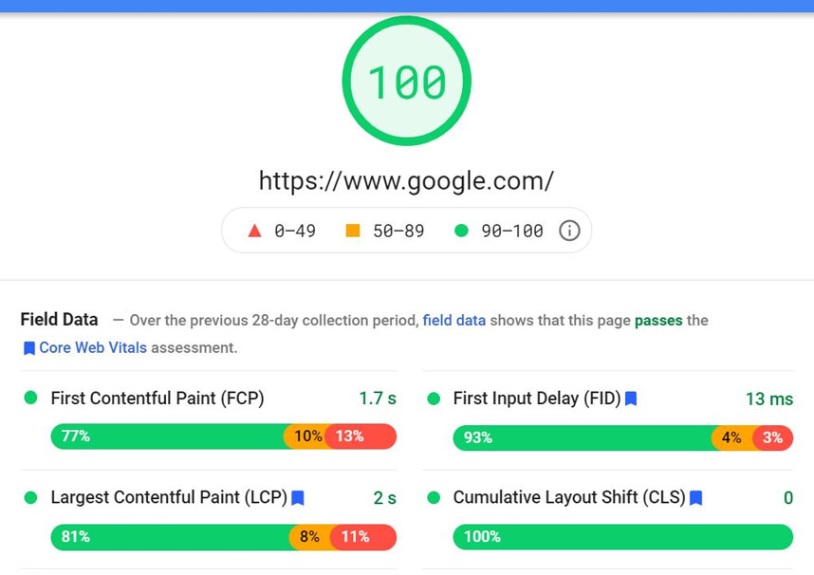Click bookmark icon next to First Input Delay
This screenshot has width=814, height=575.
[x=631, y=399]
